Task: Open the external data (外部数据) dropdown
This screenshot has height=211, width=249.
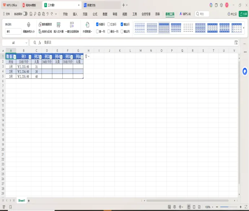Action: 87,31
